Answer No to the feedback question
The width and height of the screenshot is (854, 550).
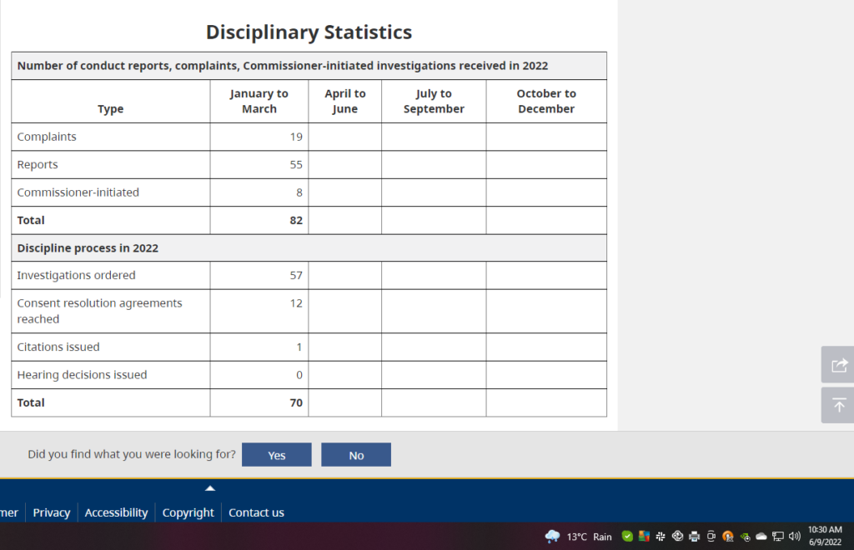pyautogui.click(x=356, y=455)
